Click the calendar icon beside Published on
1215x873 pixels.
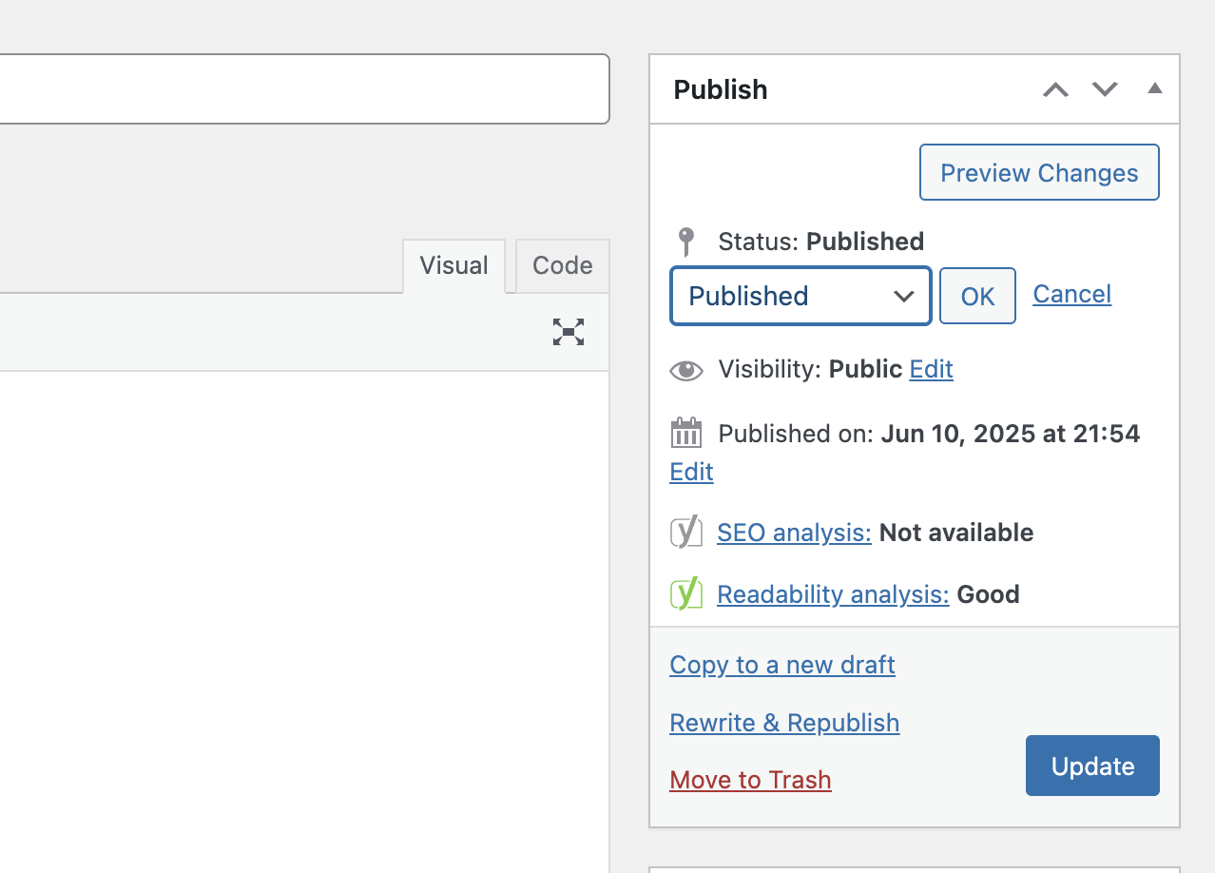click(686, 434)
